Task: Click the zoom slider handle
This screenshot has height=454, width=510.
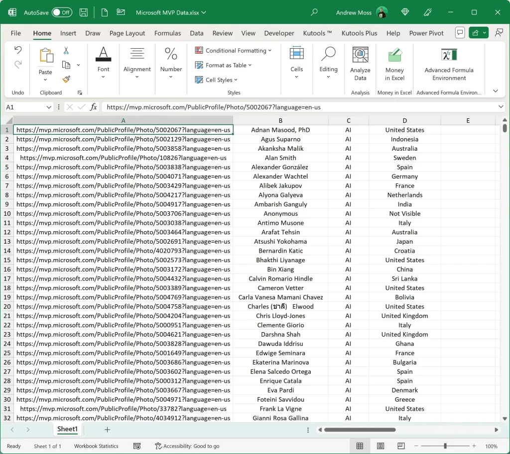Action: (445, 446)
